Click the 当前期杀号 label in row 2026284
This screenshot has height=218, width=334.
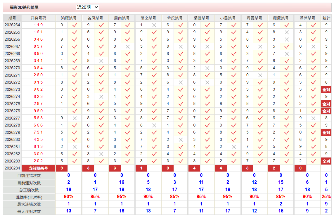38,168
